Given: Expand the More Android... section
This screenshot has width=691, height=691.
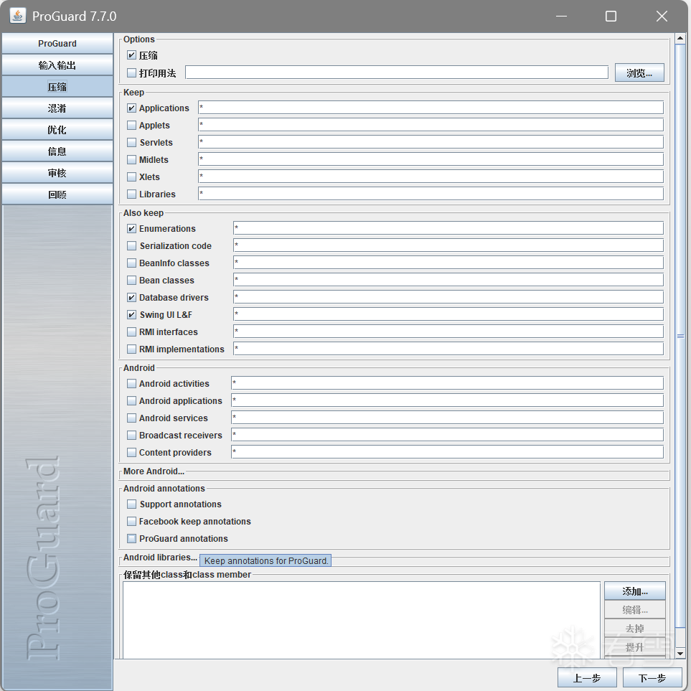Looking at the screenshot, I should coord(154,471).
